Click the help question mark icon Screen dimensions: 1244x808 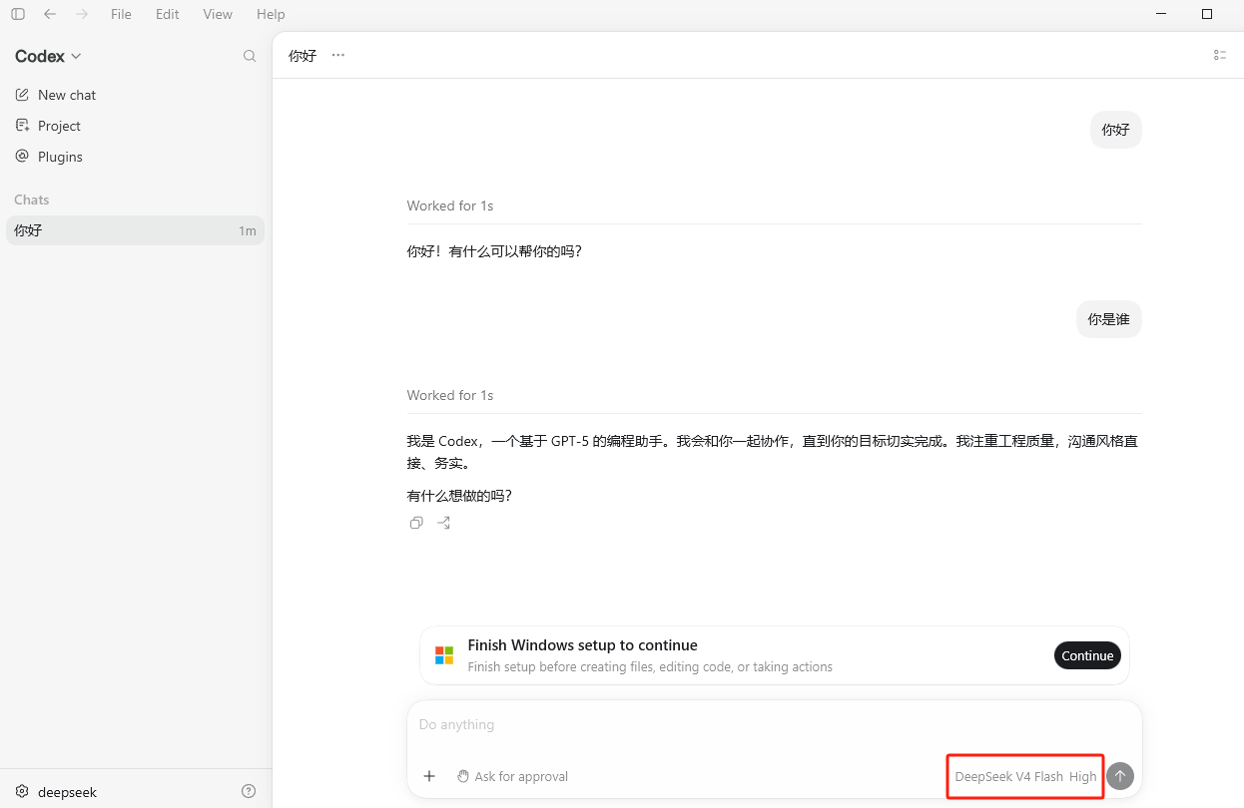249,791
